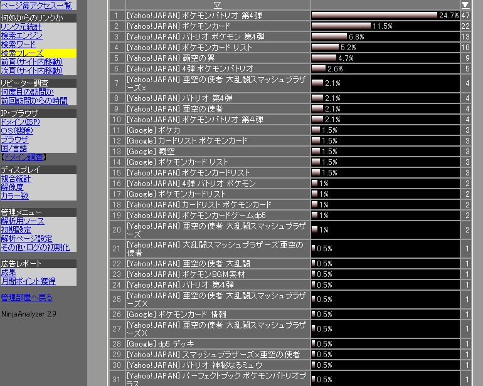The image size is (483, 386).
Task: Open 解析ページ設定 link
Action: point(26,238)
